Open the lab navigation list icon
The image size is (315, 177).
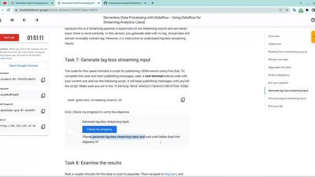(12, 20)
